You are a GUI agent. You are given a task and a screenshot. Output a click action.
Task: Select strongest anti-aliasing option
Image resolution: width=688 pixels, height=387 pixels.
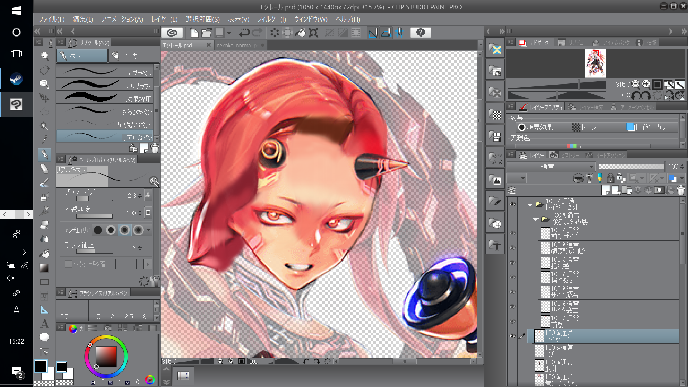click(138, 230)
